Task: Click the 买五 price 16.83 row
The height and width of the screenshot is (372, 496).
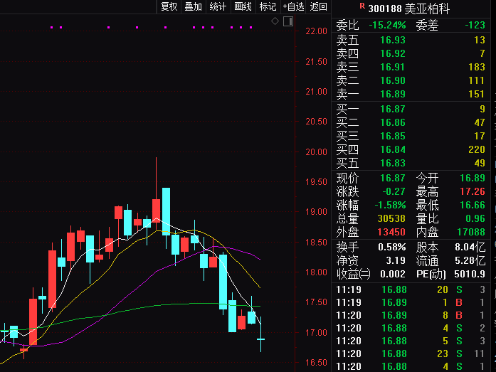Action: pos(393,163)
